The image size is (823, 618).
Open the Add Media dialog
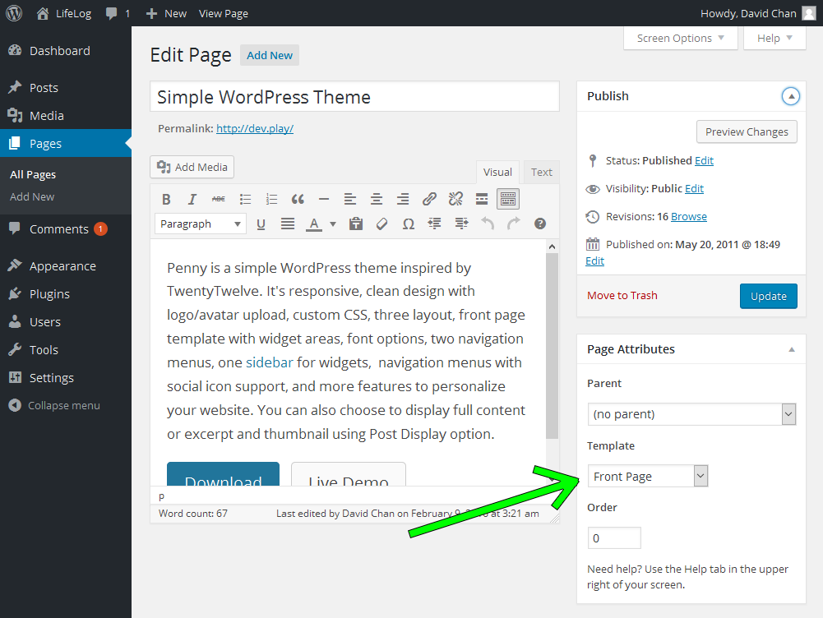(192, 167)
